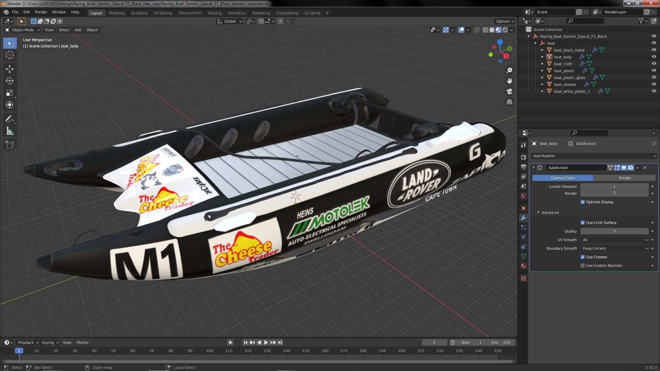Viewport: 660px width, 371px height.
Task: Click the pan view hand icon
Action: [x=509, y=81]
